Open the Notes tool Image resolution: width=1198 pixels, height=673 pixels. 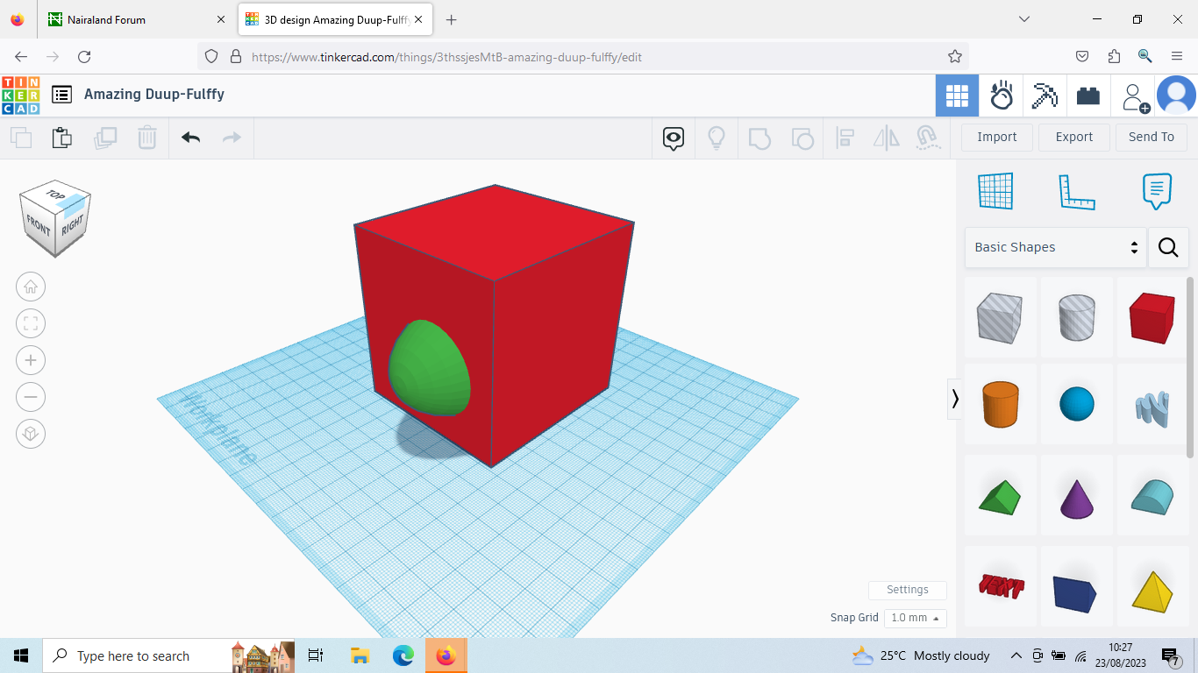1156,191
